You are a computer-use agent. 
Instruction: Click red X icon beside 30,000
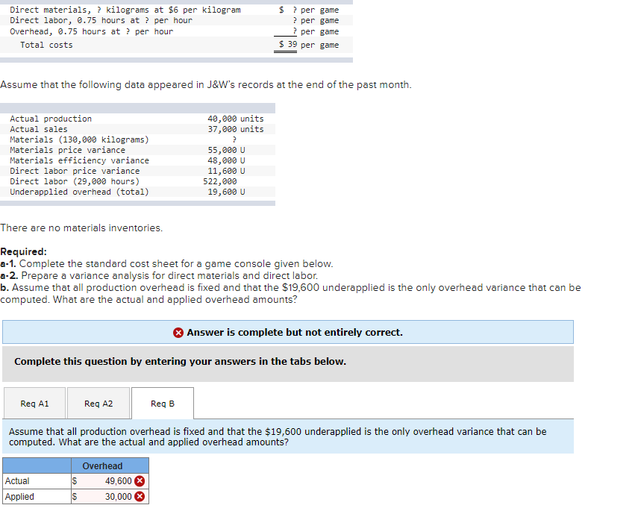pos(140,496)
